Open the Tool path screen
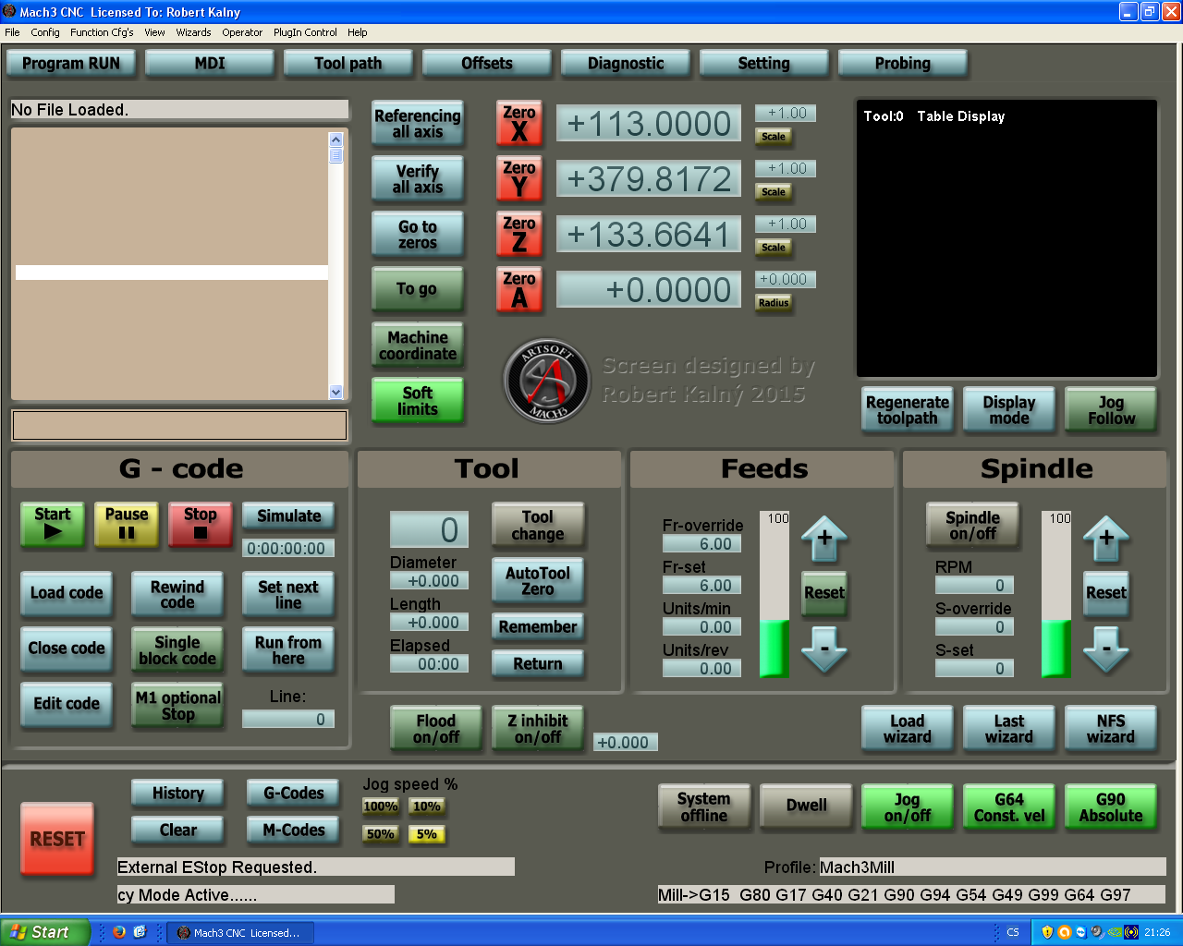 pos(348,64)
